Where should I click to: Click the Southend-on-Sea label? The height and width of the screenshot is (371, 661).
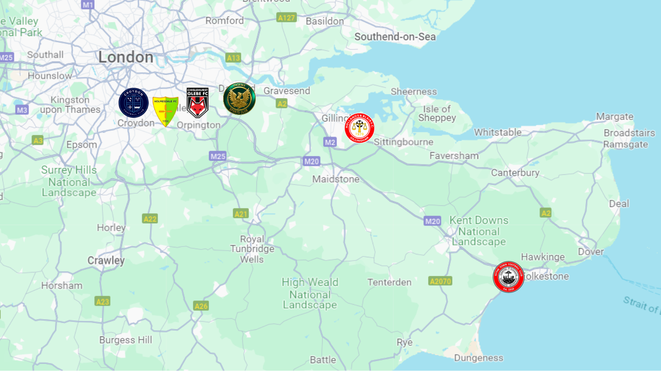coord(395,37)
